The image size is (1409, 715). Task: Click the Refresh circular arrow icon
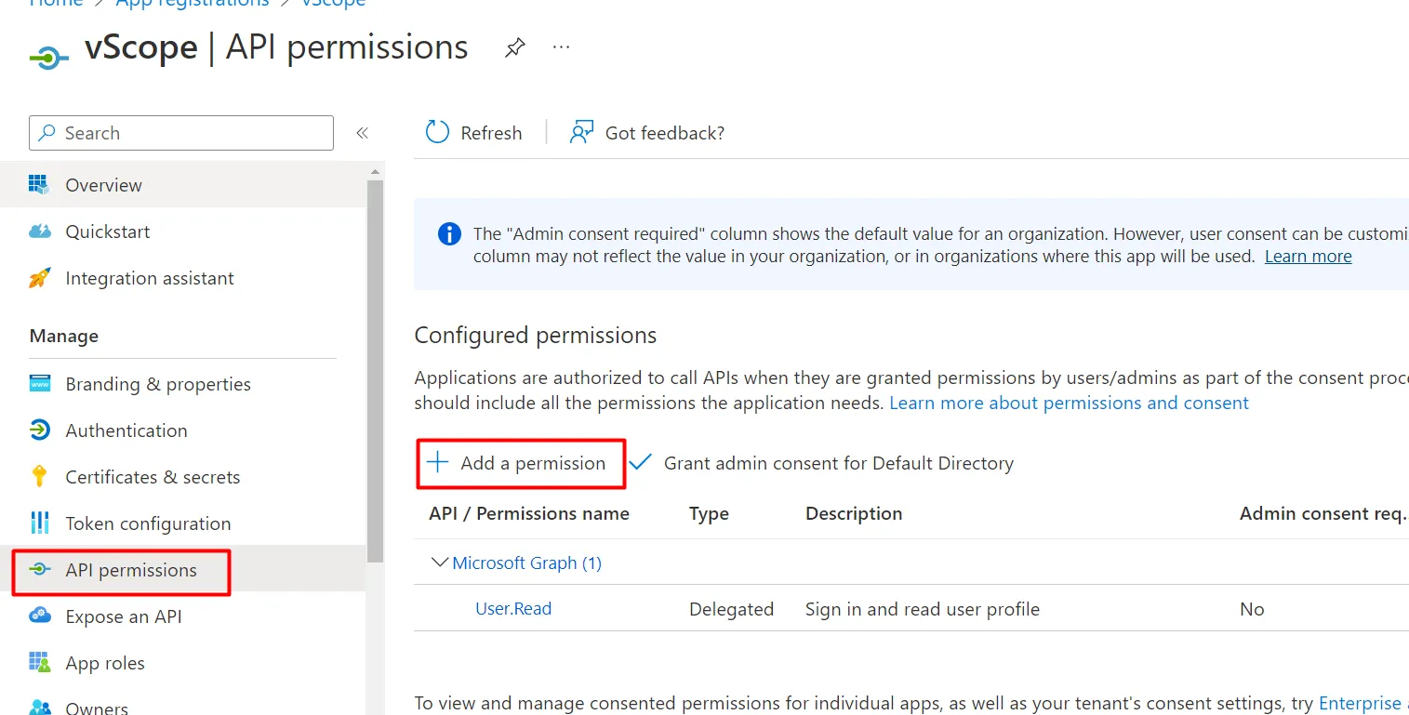(x=437, y=132)
